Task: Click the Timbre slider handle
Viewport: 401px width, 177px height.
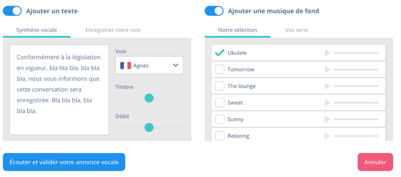Action: tap(149, 98)
